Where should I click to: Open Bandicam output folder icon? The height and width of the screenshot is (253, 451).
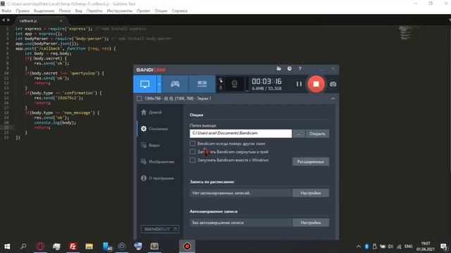(x=279, y=69)
